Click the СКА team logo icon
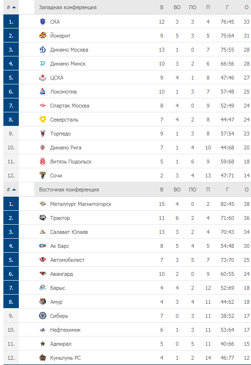Screen dimensions: 251x365 42,22
